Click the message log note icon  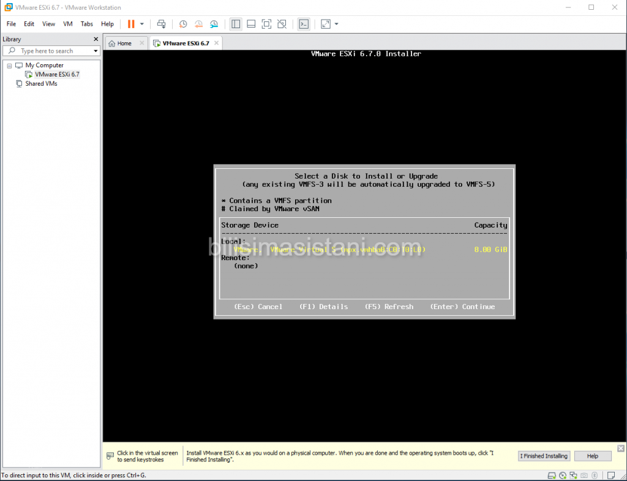pyautogui.click(x=611, y=475)
